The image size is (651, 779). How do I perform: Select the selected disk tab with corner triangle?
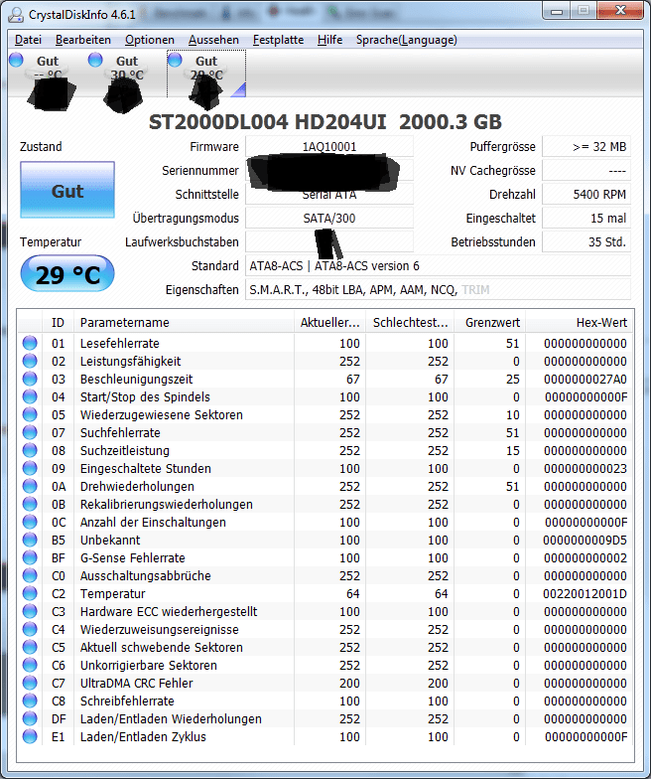coord(206,75)
